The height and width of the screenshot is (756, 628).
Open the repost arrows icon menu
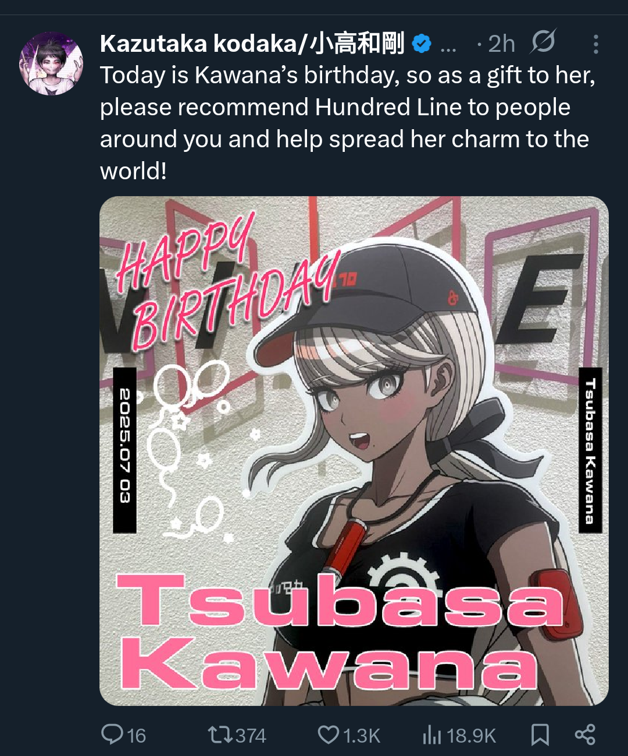click(x=220, y=735)
